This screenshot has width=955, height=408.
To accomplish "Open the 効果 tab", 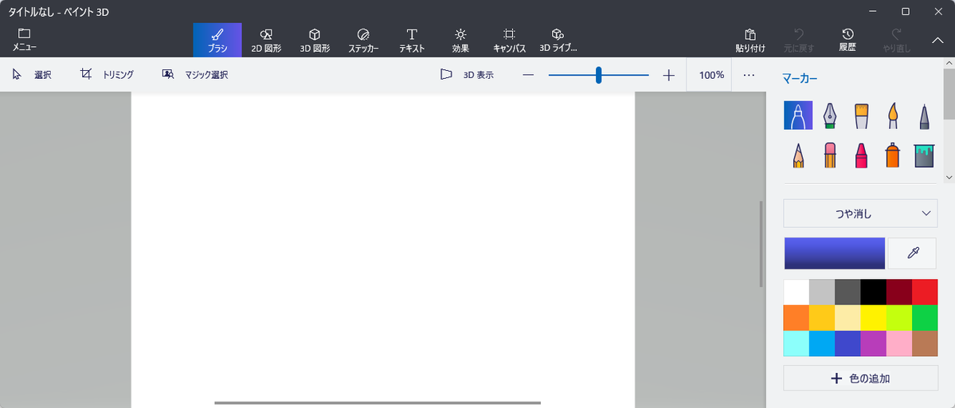I will point(460,40).
